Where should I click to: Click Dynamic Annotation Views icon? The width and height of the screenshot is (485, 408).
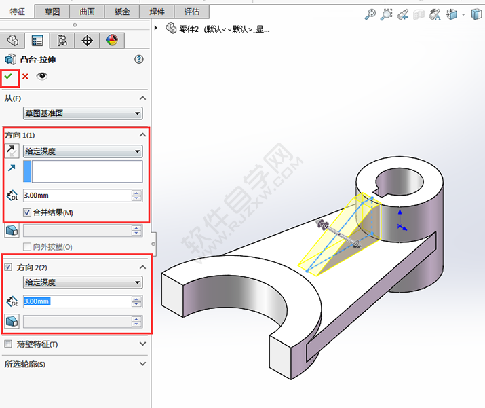(x=435, y=14)
